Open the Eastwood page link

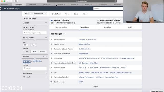click(x=82, y=40)
